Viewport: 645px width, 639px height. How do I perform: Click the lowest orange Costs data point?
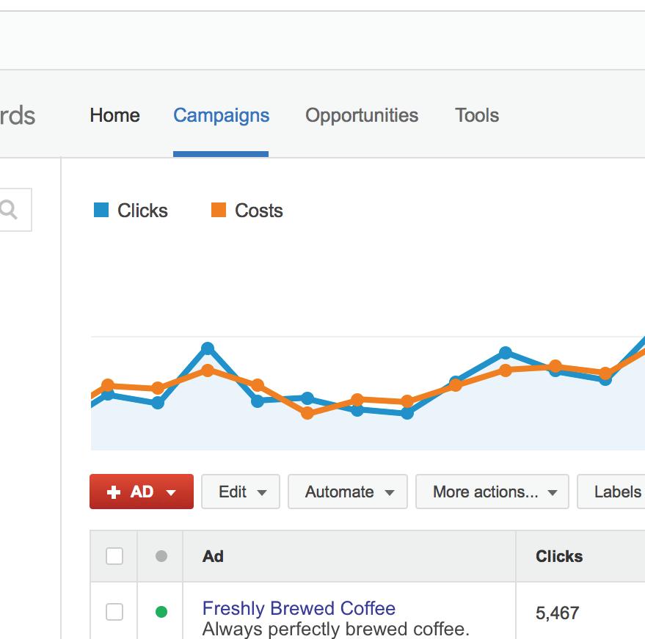307,413
